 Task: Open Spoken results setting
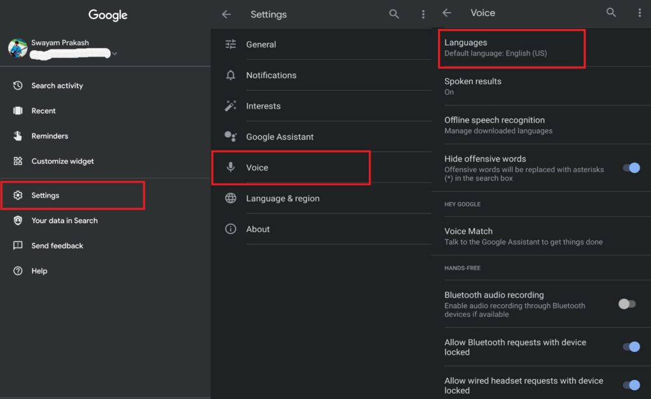(x=541, y=86)
